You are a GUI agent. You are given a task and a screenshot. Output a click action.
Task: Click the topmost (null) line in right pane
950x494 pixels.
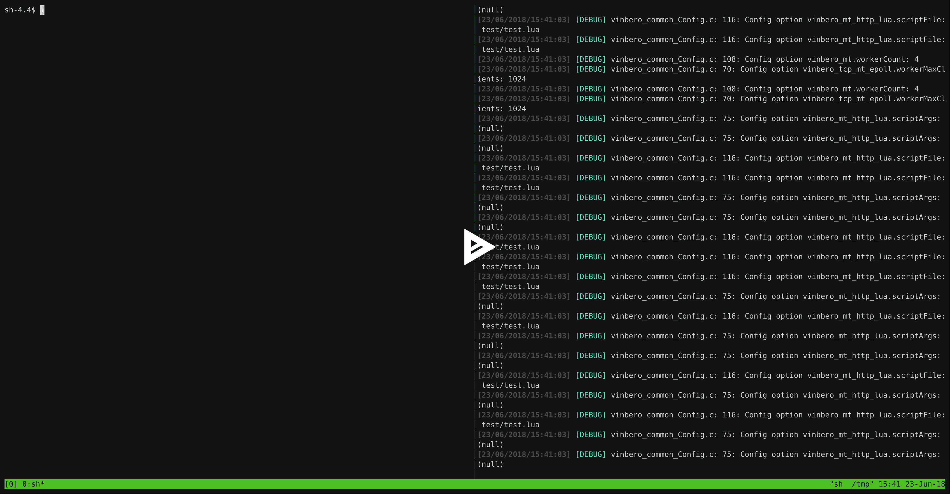490,10
